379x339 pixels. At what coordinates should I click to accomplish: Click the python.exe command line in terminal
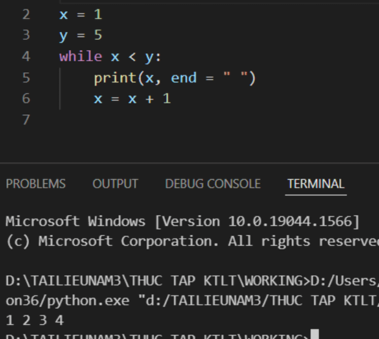[192, 300]
